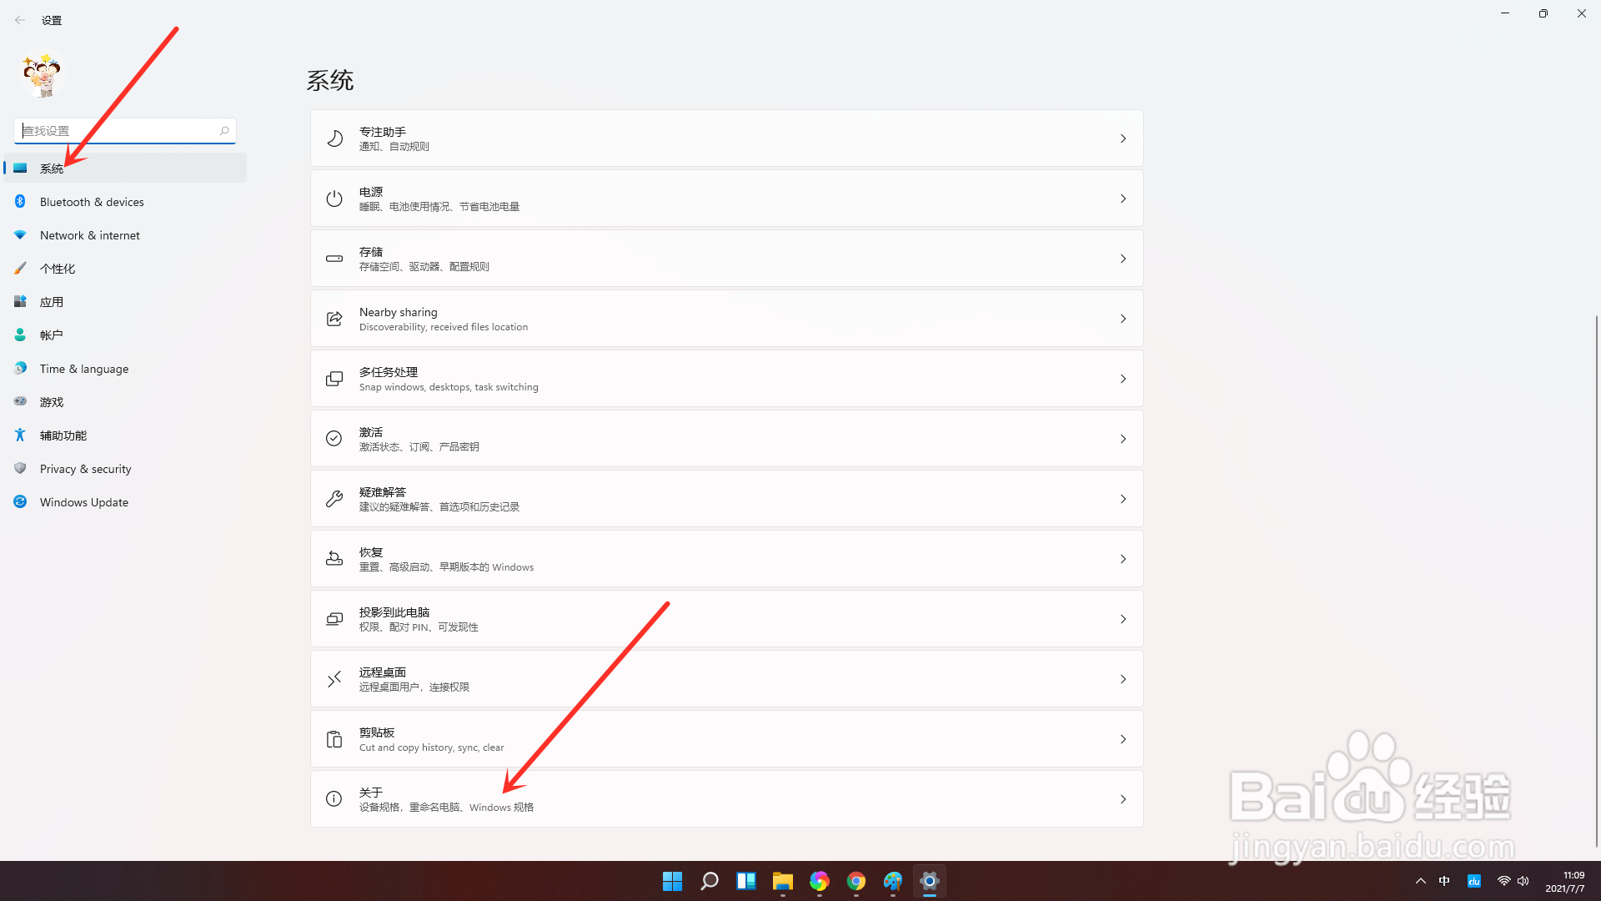Open 远程桌面 remote desktop settings
The width and height of the screenshot is (1601, 901).
[x=726, y=679]
